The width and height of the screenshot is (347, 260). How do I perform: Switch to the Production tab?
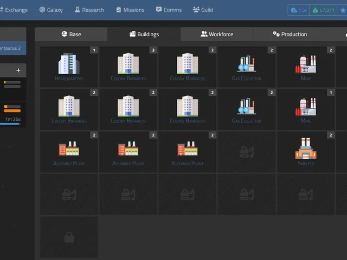tap(290, 34)
